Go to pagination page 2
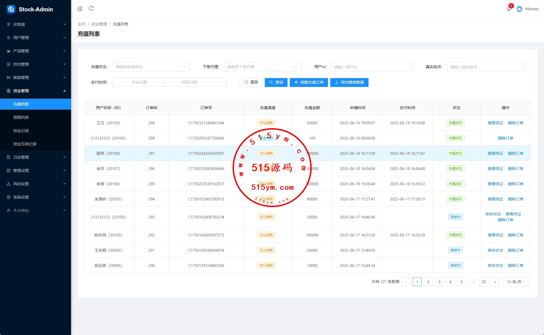 (428, 282)
